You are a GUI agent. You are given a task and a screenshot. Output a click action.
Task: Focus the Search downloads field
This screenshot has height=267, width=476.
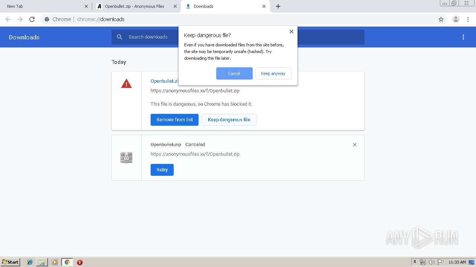coord(238,37)
